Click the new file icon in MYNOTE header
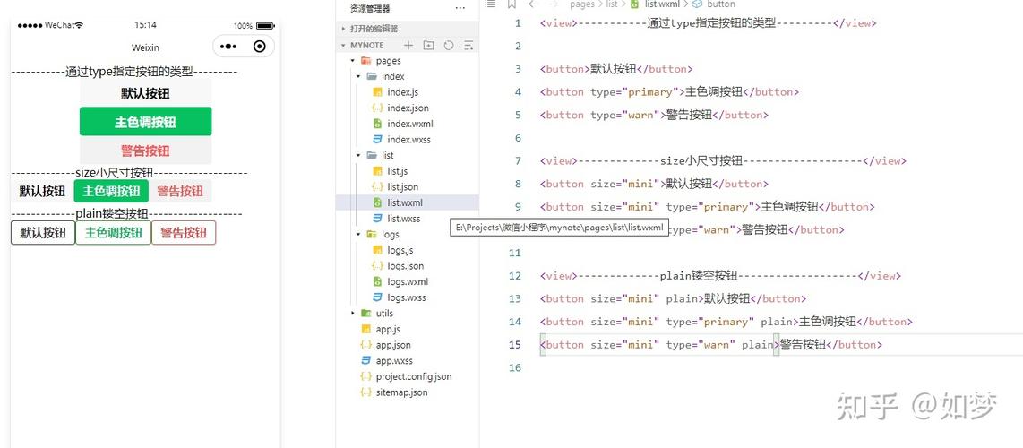This screenshot has width=1023, height=448. click(x=408, y=45)
